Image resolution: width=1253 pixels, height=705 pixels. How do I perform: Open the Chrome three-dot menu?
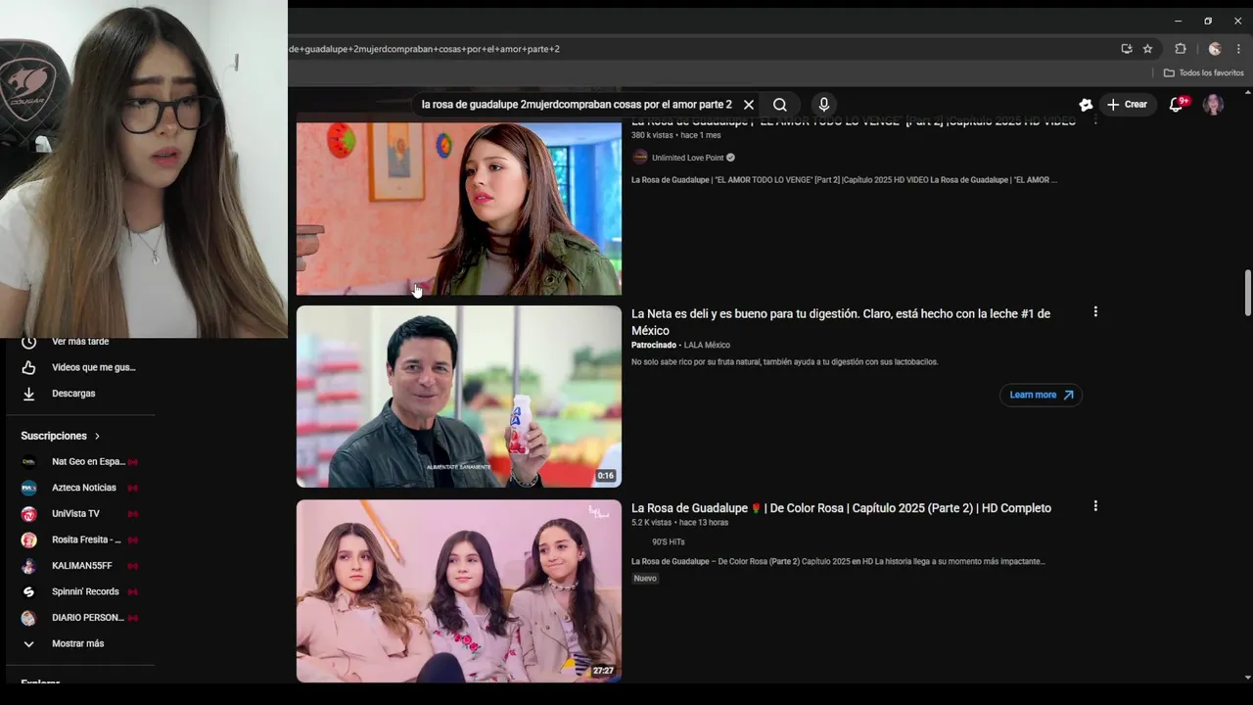[1238, 49]
